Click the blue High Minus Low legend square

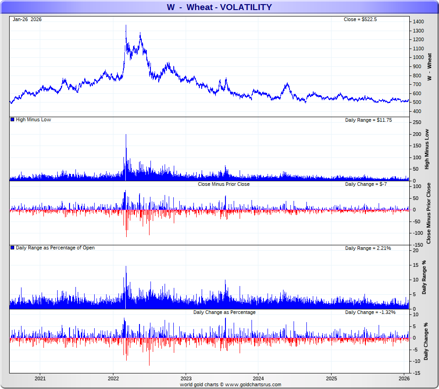click(x=12, y=120)
